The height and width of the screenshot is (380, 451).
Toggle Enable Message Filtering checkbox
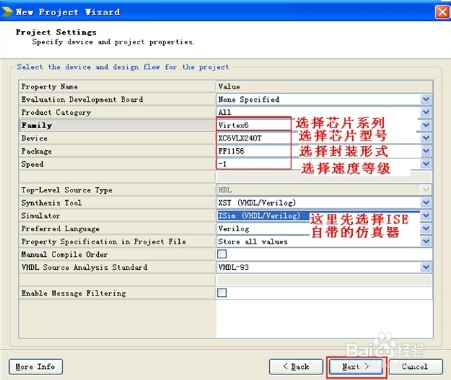pos(222,293)
